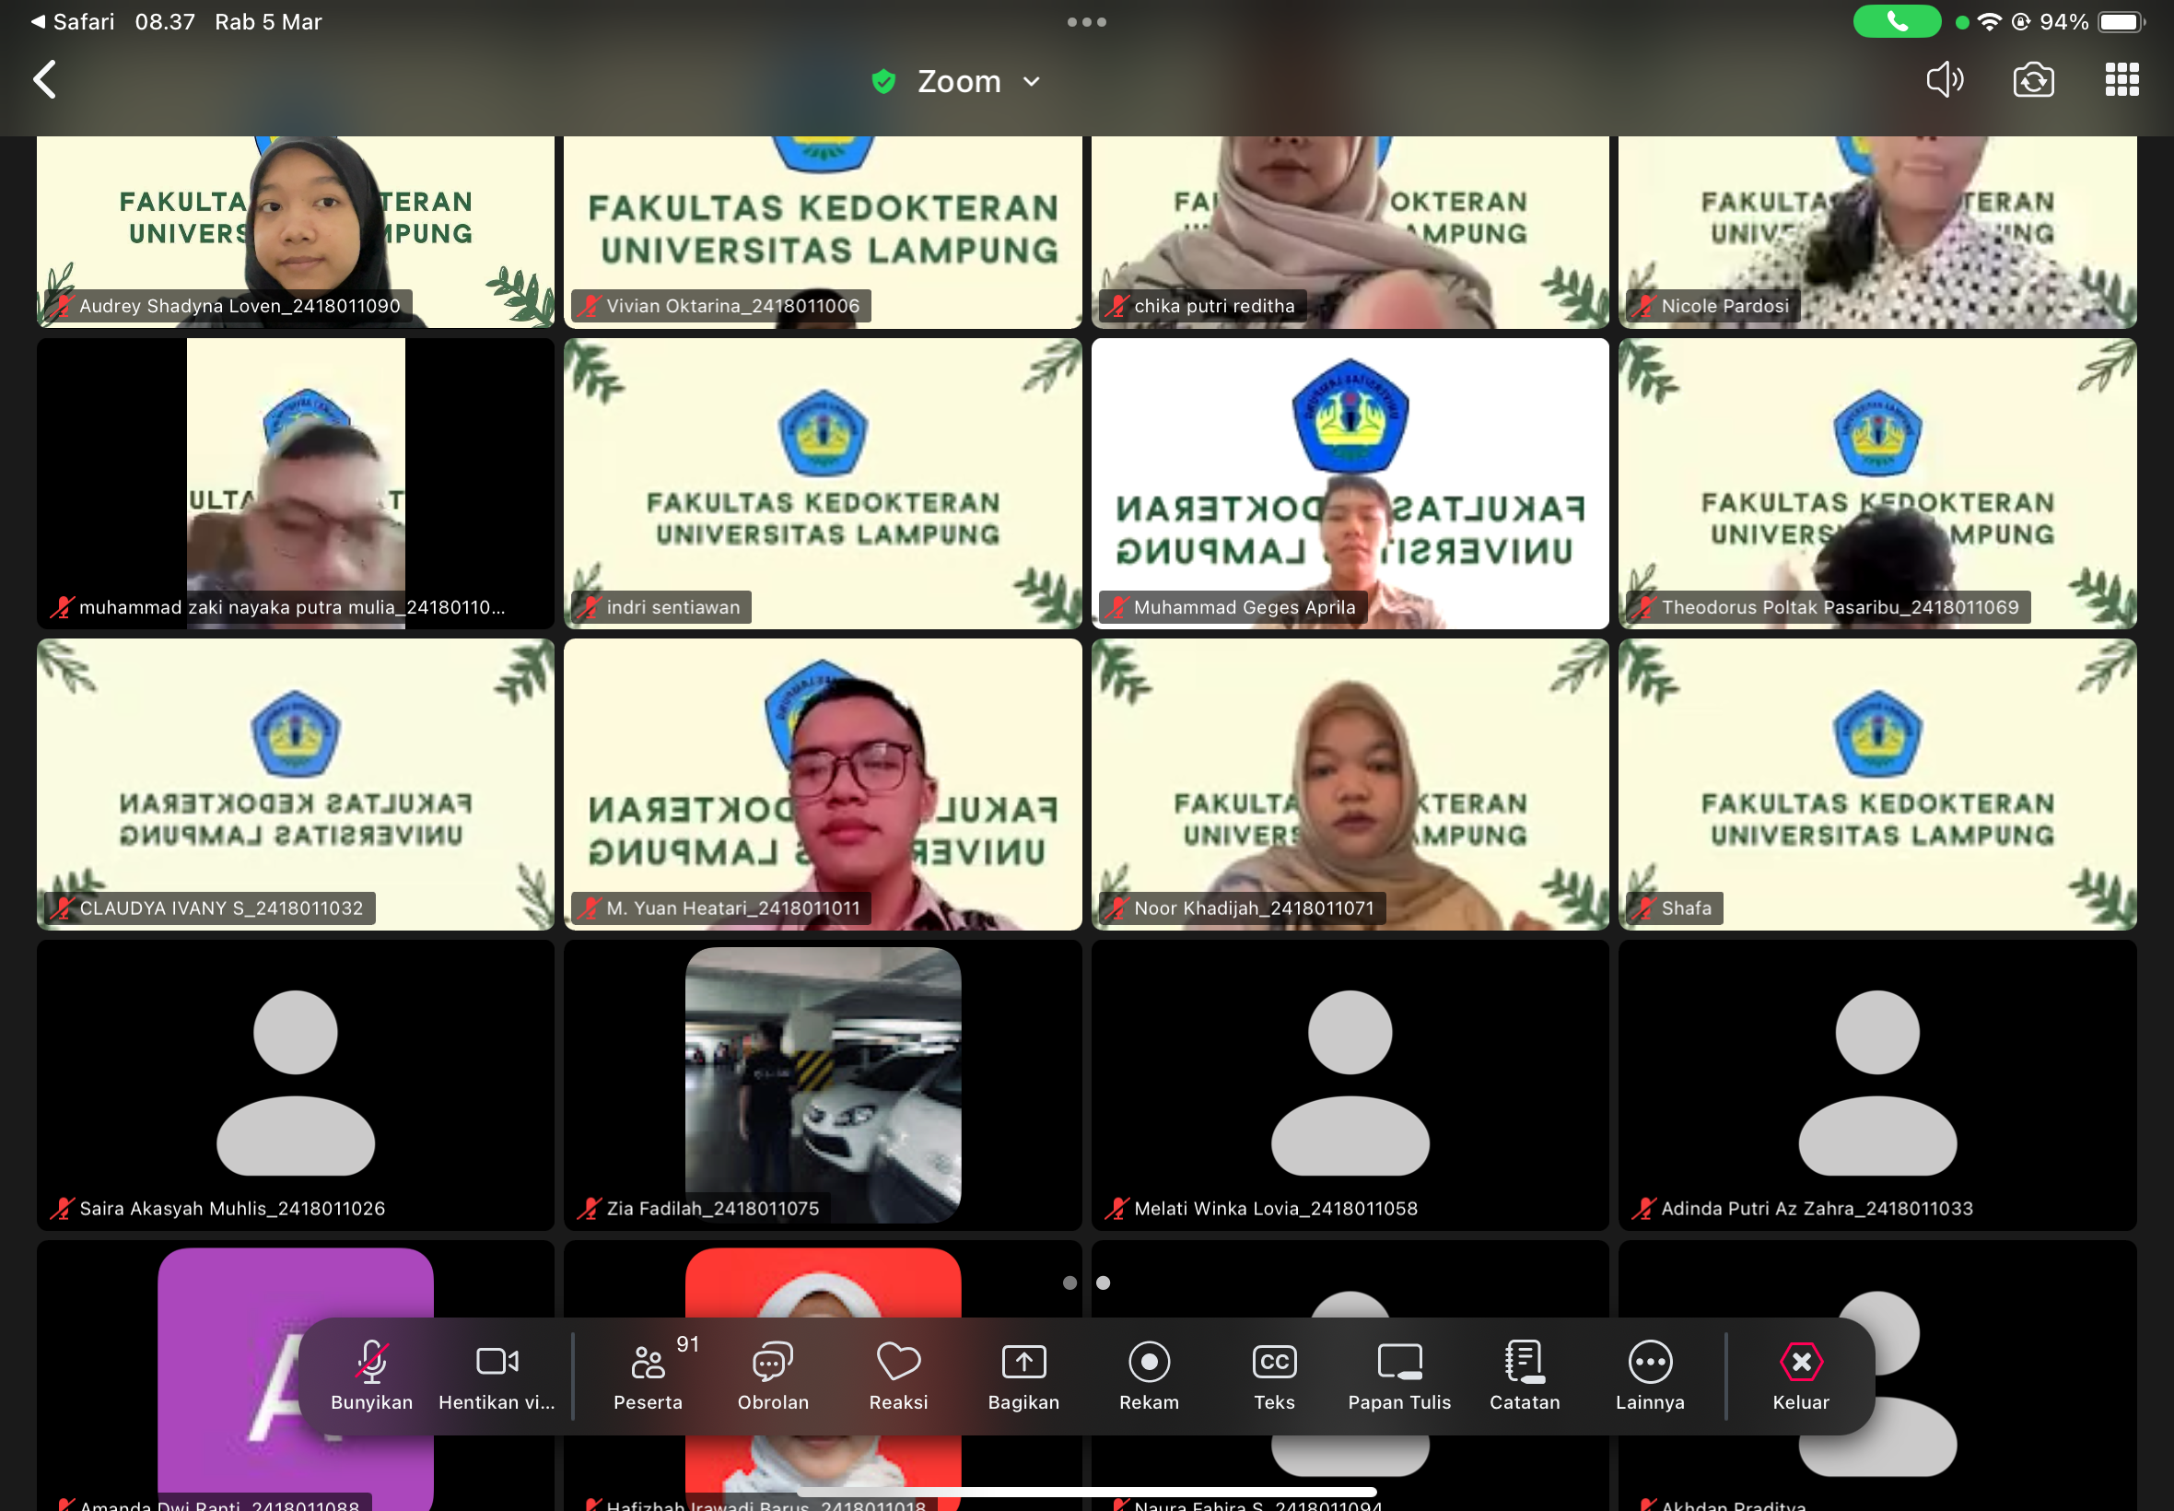This screenshot has height=1511, width=2174.
Task: Tap the battery status icon
Action: 2121,21
